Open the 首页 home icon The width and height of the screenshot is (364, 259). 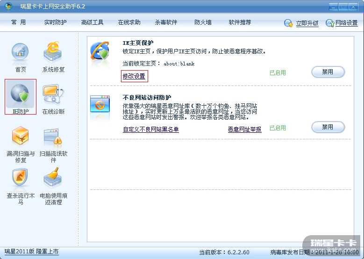[x=20, y=54]
